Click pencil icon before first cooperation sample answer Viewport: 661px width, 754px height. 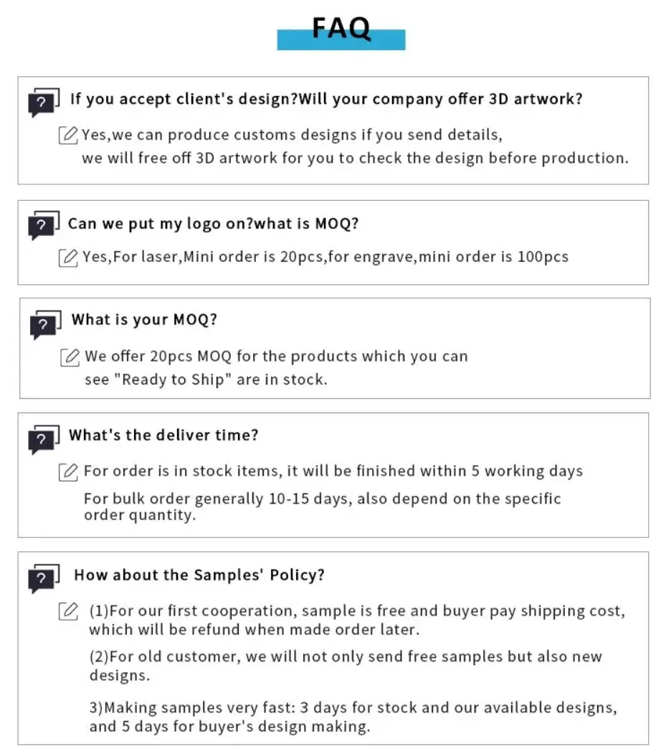[x=68, y=611]
